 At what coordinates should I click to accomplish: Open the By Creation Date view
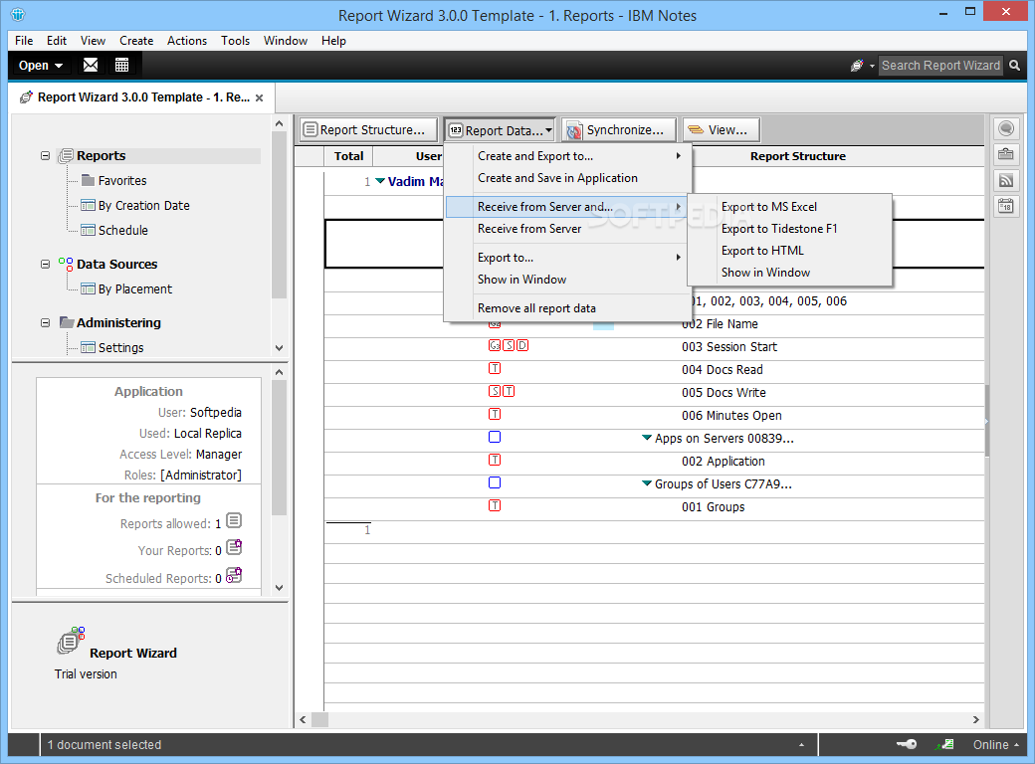tap(144, 205)
